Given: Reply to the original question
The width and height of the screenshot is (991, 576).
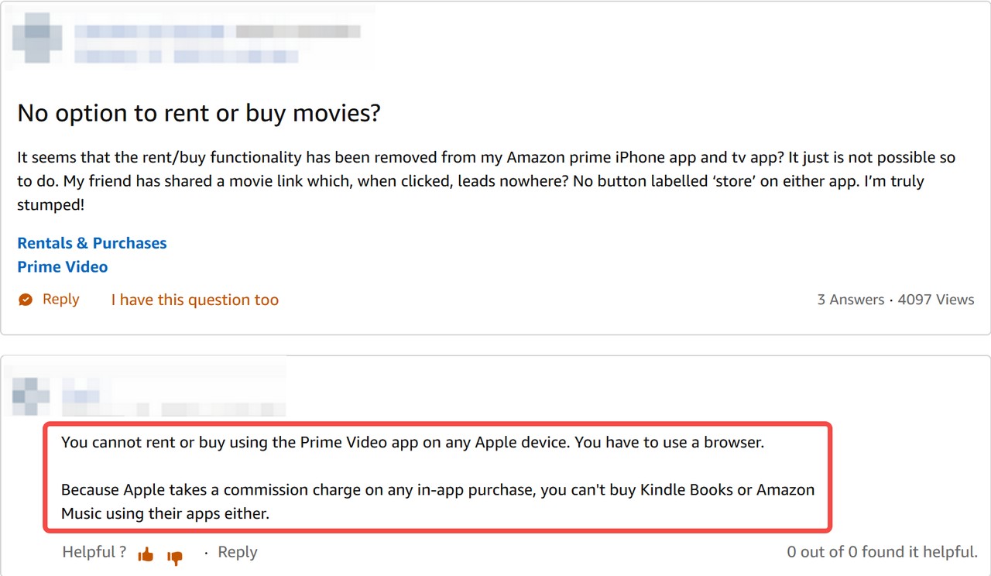Looking at the screenshot, I should click(61, 300).
